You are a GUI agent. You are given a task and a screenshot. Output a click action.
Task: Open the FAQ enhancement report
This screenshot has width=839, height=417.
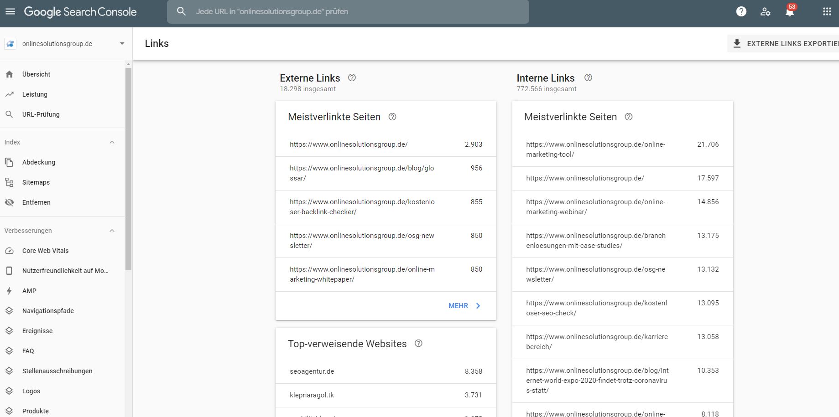click(x=63, y=351)
